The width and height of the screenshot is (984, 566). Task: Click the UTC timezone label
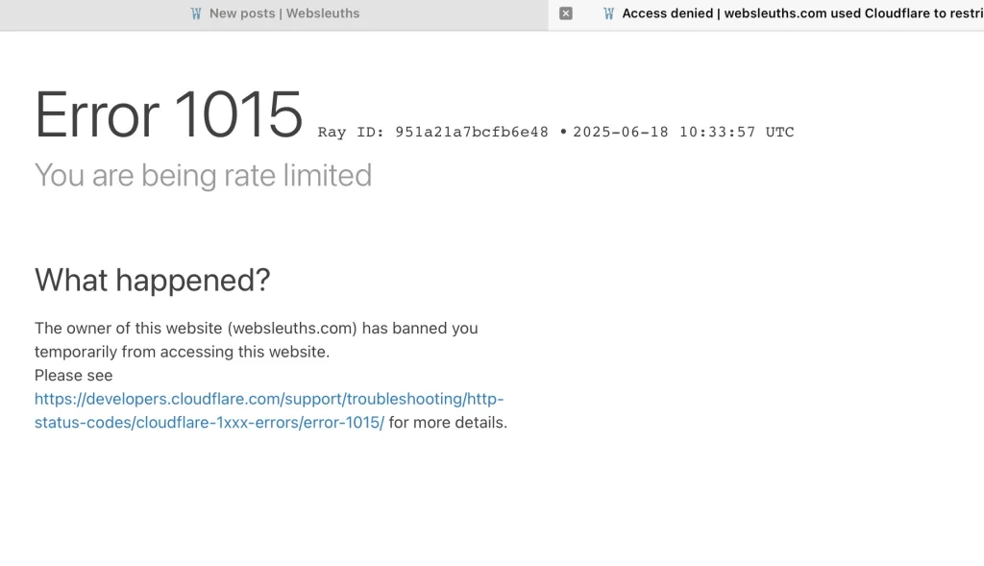(779, 133)
